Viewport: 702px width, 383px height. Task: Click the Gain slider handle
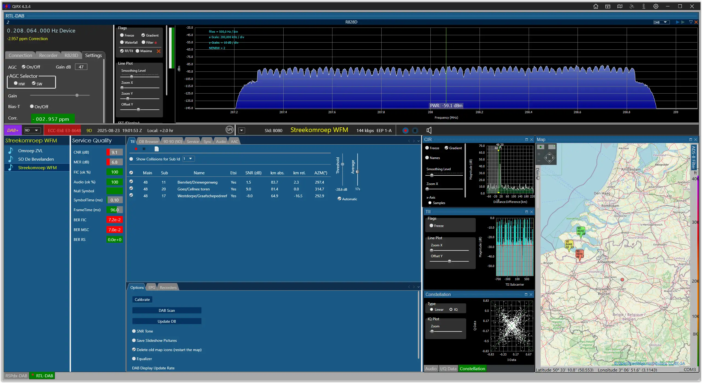[77, 95]
